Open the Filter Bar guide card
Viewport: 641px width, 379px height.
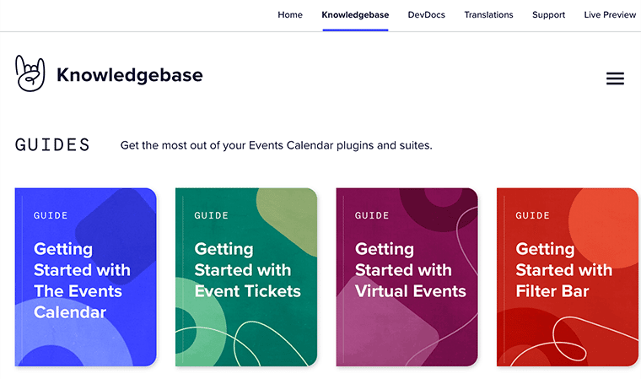point(568,277)
